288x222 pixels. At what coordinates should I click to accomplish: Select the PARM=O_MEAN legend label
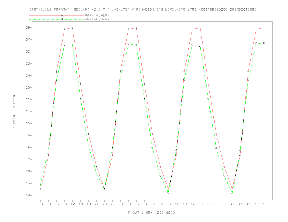point(97,15)
